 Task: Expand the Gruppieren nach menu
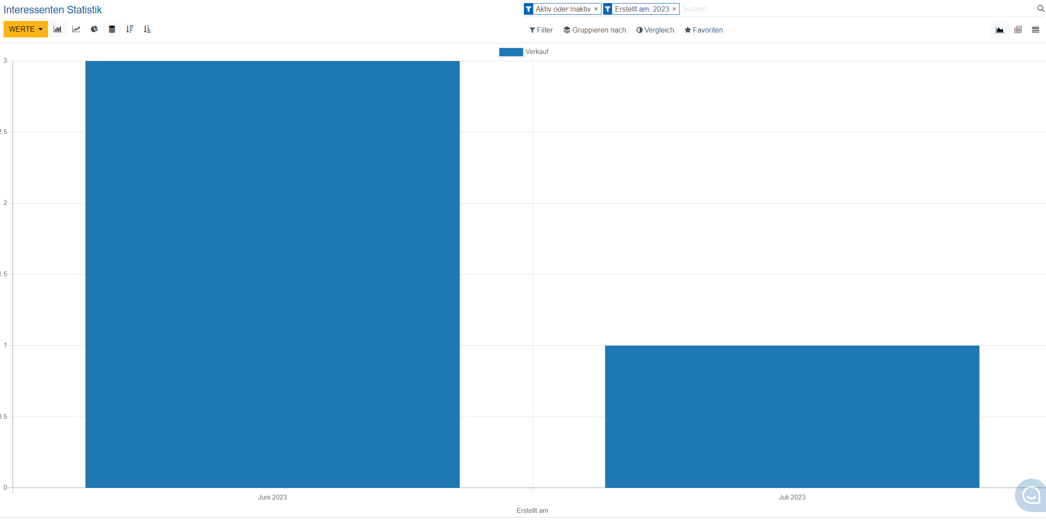click(x=595, y=30)
